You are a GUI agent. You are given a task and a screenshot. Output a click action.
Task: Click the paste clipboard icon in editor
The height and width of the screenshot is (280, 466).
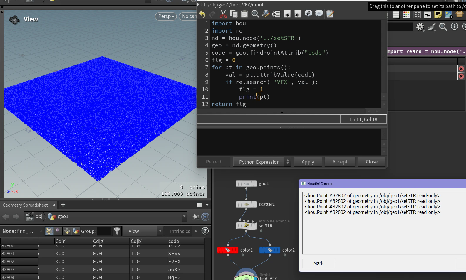[x=244, y=14]
